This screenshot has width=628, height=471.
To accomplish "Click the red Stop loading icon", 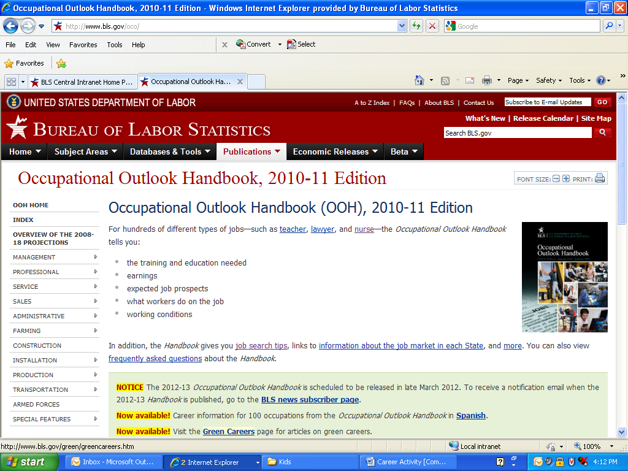I will (x=432, y=26).
